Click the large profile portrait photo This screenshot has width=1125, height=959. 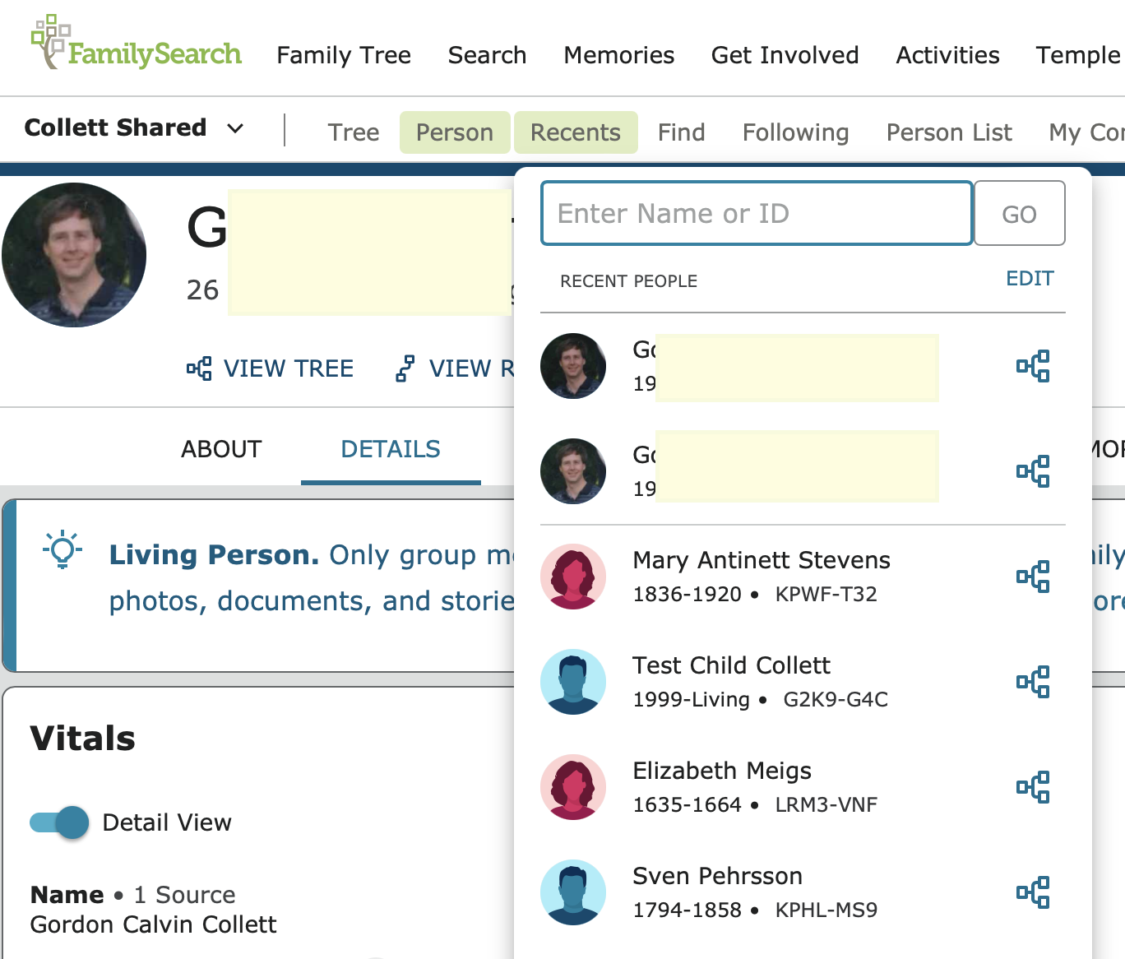(x=74, y=255)
